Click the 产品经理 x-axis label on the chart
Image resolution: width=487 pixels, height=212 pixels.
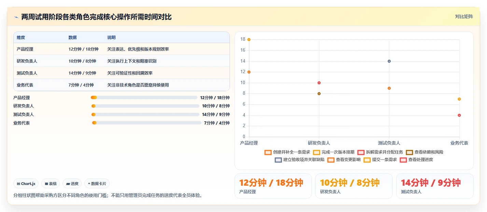coord(249,143)
